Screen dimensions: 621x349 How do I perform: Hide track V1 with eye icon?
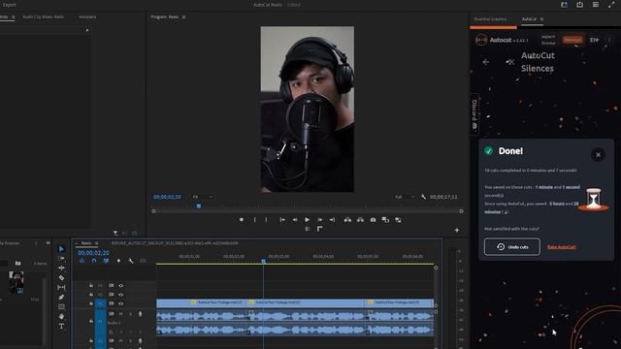(x=120, y=303)
